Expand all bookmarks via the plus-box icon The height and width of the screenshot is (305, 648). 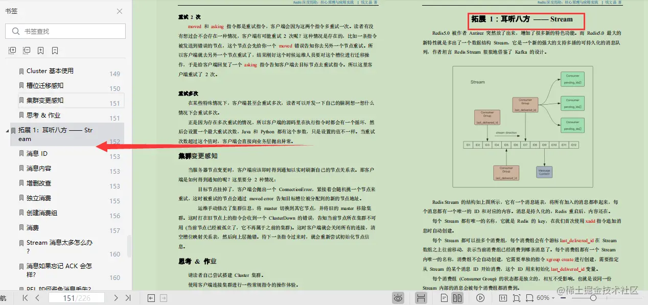[13, 50]
